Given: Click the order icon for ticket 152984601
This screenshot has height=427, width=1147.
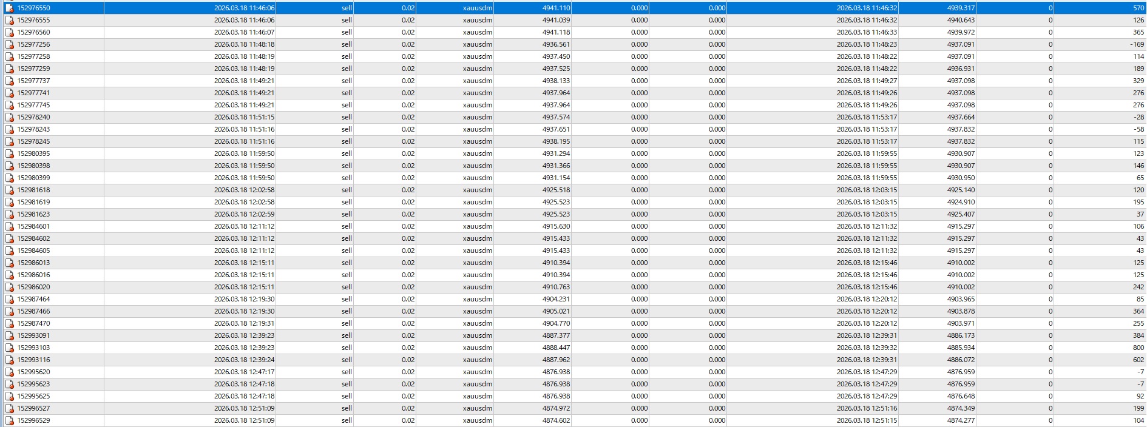Looking at the screenshot, I should pos(10,226).
